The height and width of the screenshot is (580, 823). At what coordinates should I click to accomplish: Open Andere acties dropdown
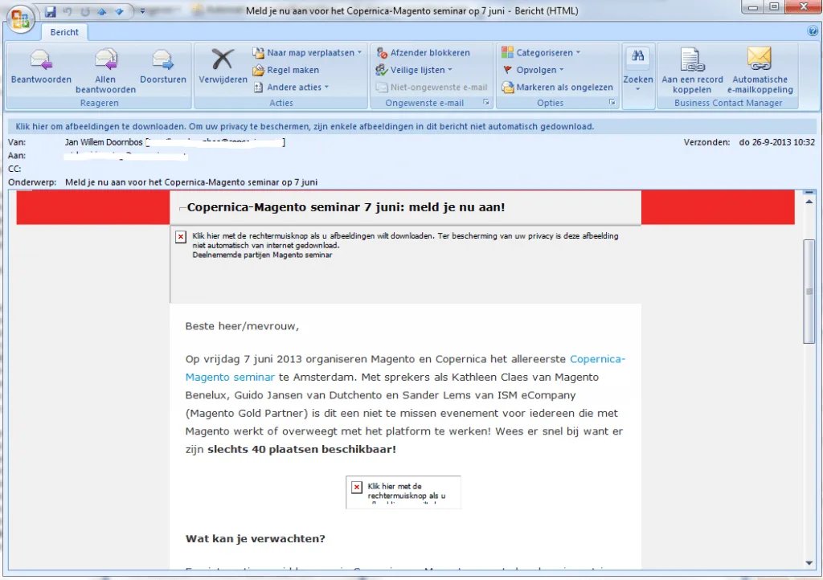point(291,87)
